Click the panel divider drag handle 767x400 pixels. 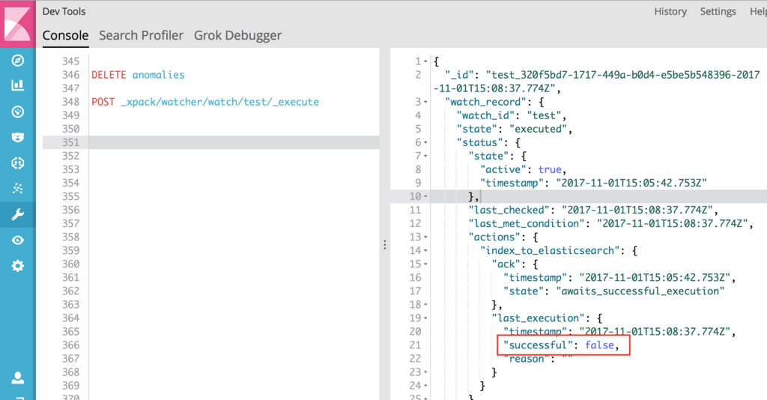pyautogui.click(x=385, y=244)
